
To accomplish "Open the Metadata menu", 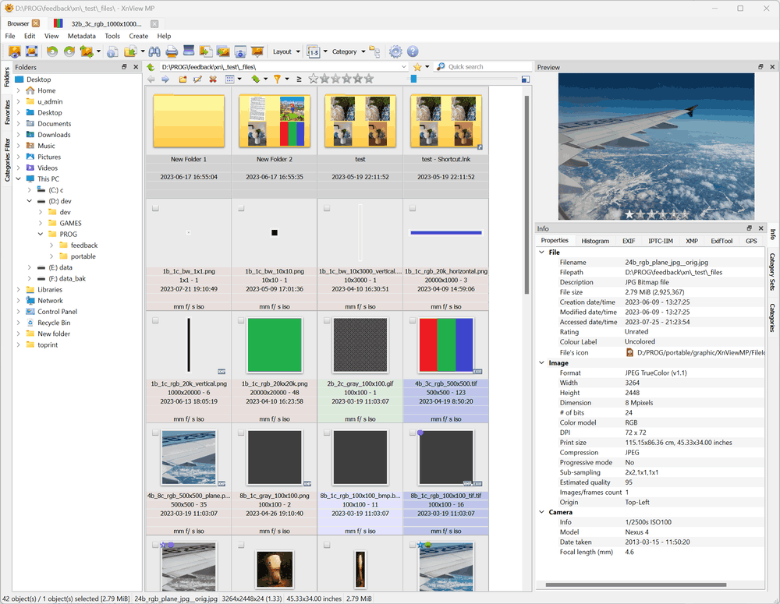I will coord(81,36).
